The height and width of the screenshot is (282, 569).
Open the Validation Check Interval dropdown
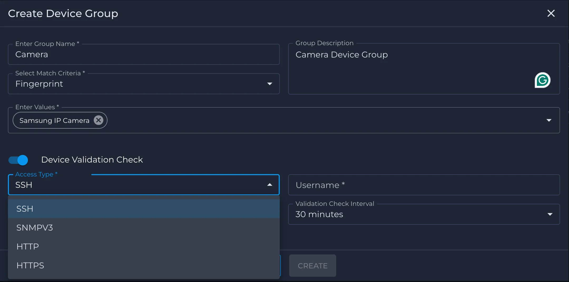pyautogui.click(x=424, y=214)
